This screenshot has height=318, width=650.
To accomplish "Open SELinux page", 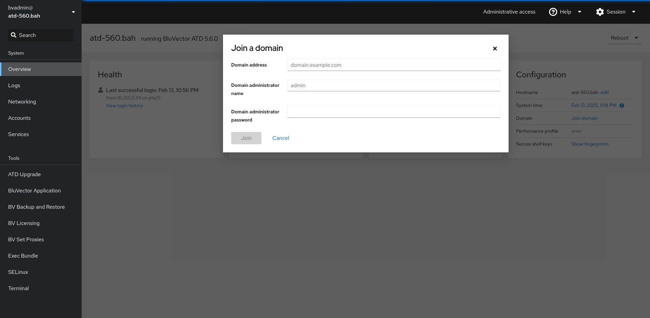I will coord(41,272).
